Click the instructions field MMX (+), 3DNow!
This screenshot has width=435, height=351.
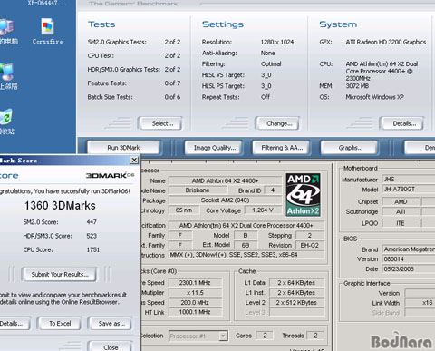(x=246, y=255)
